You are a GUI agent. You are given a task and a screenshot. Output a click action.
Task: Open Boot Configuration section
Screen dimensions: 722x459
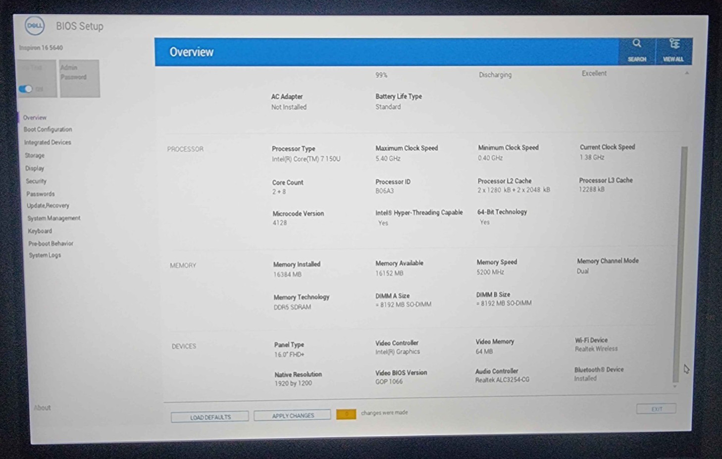click(x=48, y=130)
